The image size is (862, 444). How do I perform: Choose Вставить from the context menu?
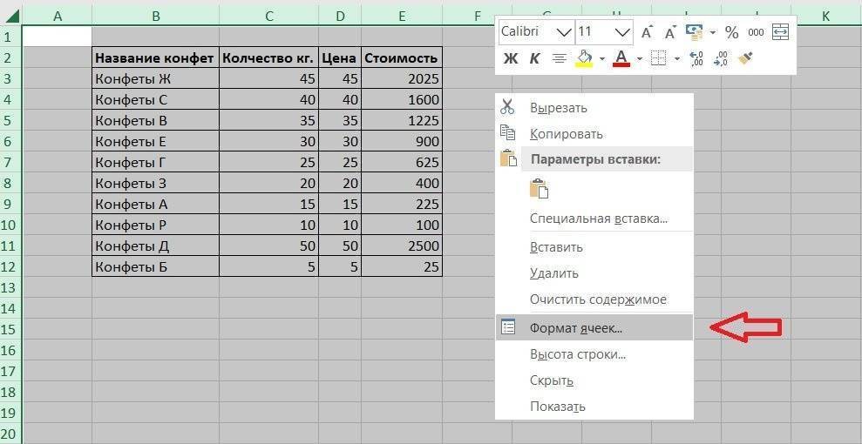[594, 247]
